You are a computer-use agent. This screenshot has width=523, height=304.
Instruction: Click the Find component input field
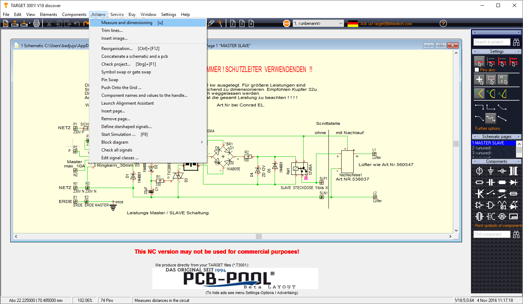492,234
